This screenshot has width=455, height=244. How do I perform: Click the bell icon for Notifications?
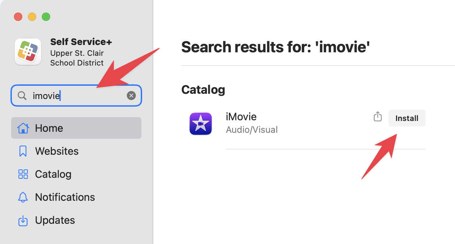point(23,197)
